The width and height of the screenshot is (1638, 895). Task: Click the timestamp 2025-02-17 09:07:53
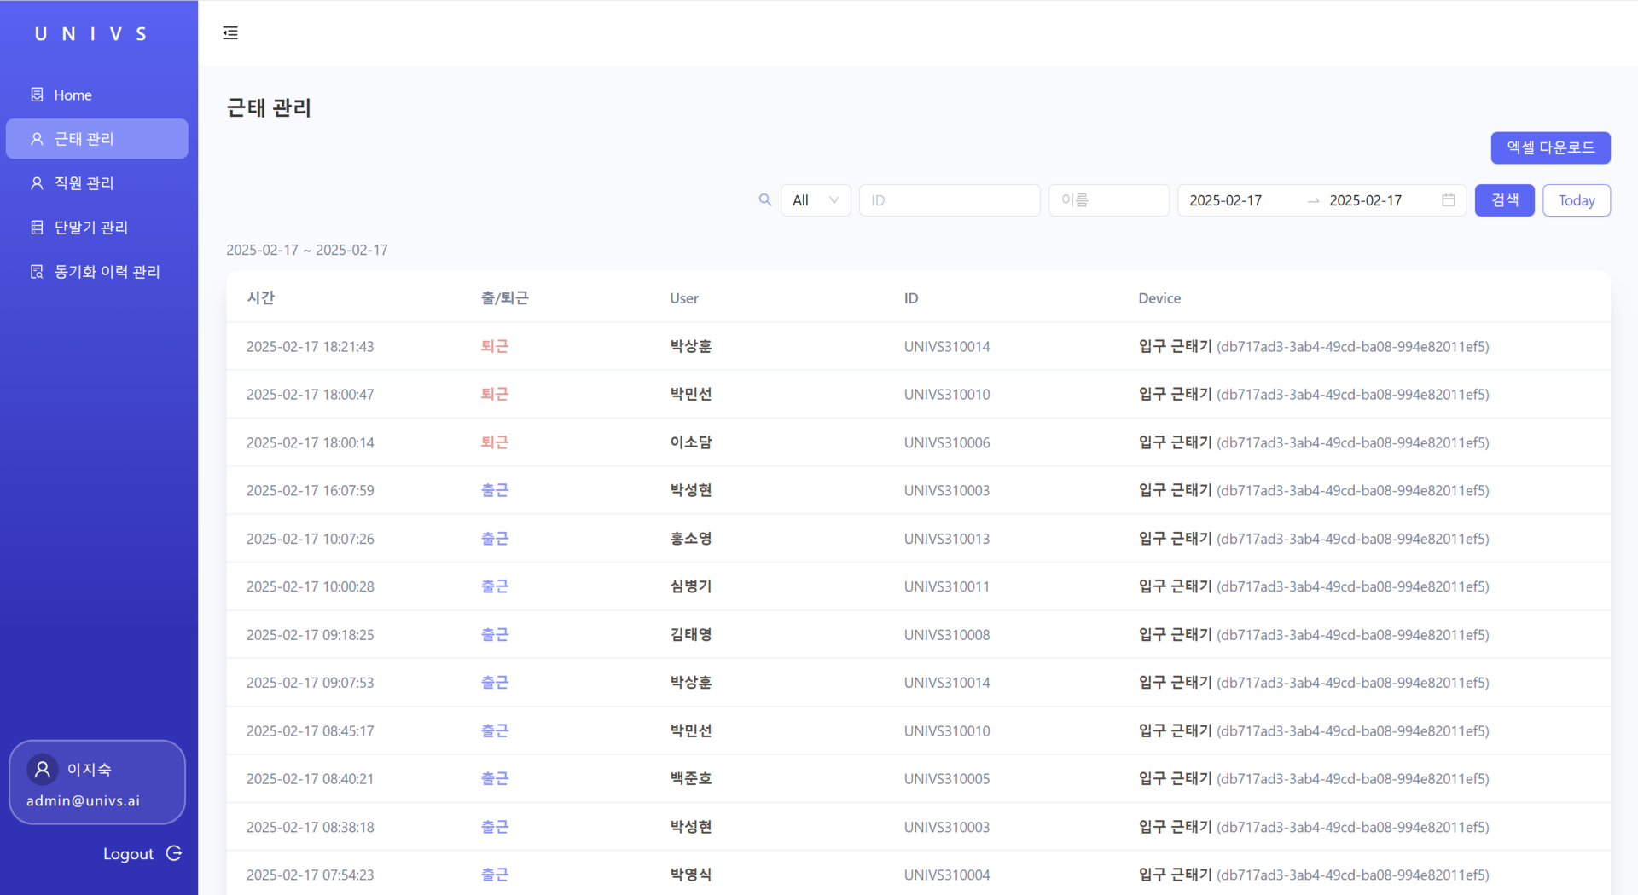click(x=310, y=683)
